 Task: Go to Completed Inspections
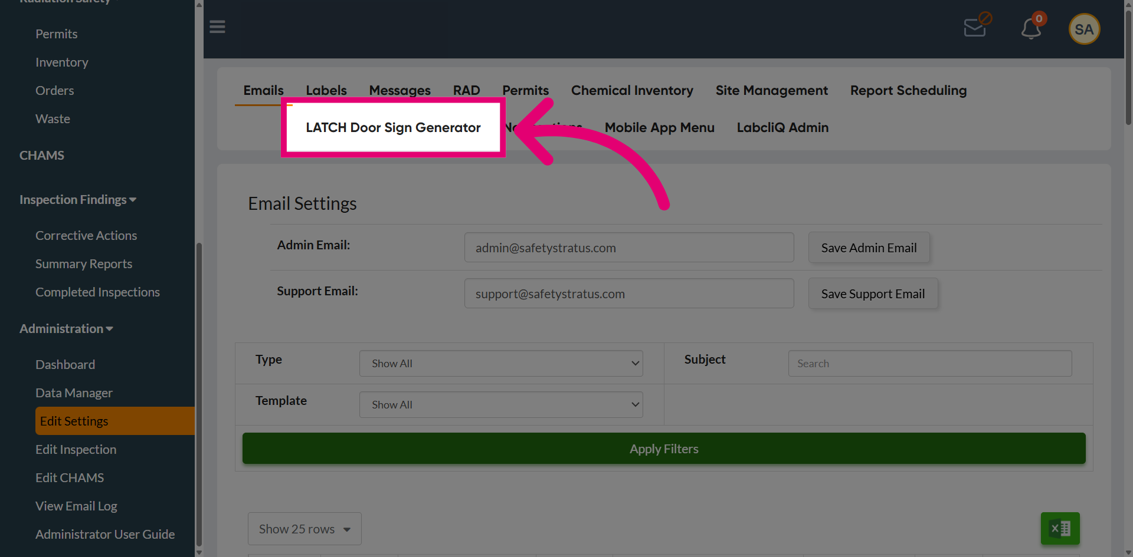(x=97, y=292)
